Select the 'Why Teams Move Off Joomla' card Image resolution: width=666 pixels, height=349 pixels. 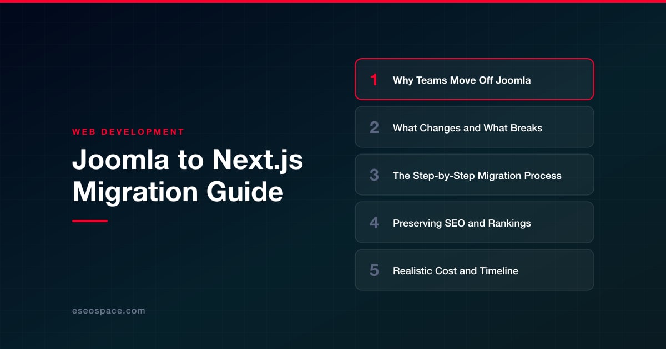(x=475, y=79)
